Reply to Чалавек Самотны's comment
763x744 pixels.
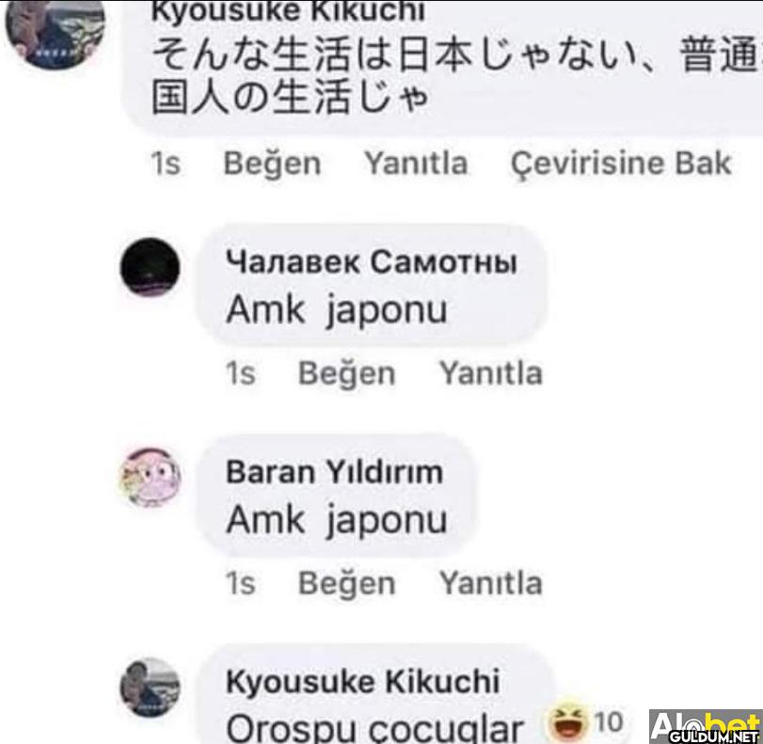490,373
